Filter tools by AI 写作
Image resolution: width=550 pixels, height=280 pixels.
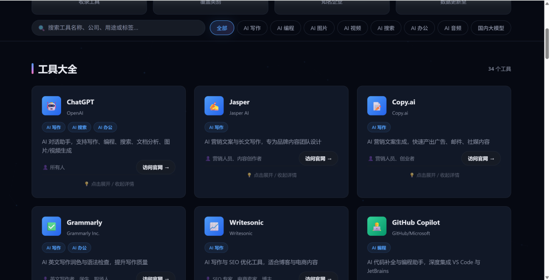252,28
